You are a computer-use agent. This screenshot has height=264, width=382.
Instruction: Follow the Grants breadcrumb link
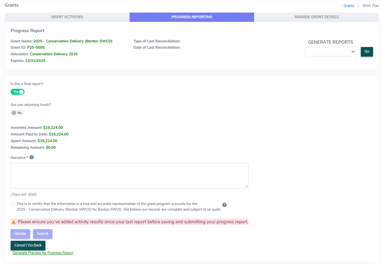[349, 6]
